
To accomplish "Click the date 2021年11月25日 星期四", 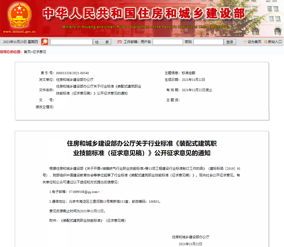I will [20, 42].
